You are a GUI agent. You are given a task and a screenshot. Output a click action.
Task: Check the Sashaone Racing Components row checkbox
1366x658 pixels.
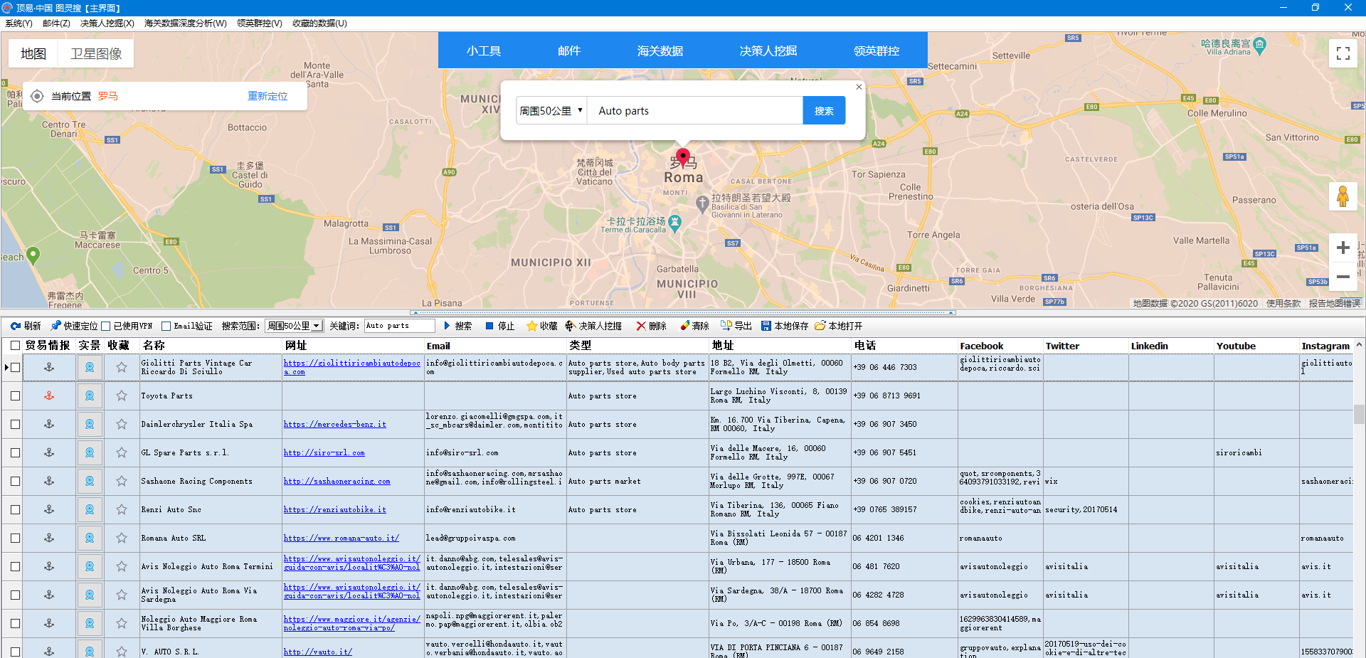tap(15, 481)
